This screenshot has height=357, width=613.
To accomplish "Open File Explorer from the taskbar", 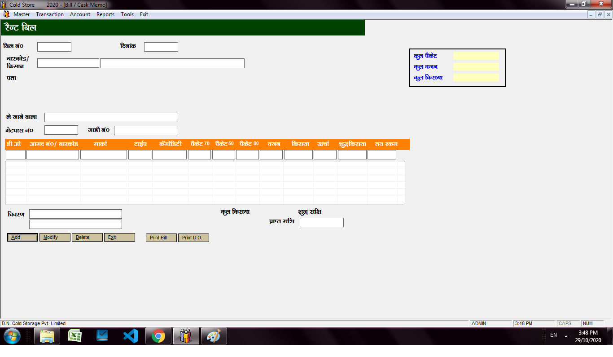I will pos(47,336).
